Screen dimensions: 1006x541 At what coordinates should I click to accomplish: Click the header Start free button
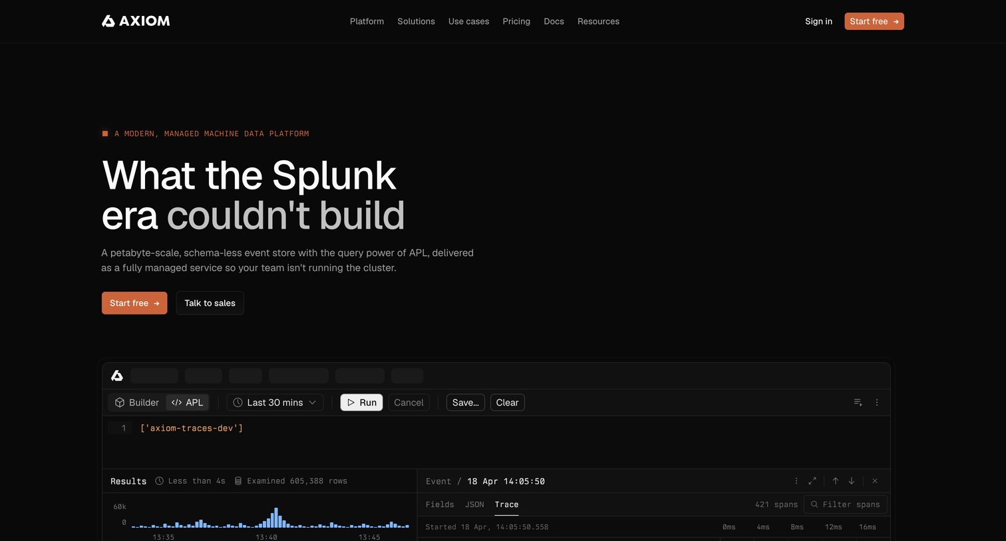(874, 21)
